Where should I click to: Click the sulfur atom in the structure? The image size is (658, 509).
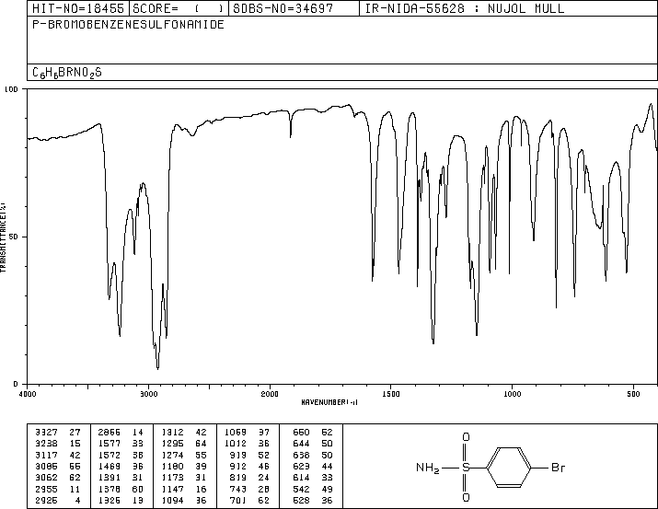point(466,467)
